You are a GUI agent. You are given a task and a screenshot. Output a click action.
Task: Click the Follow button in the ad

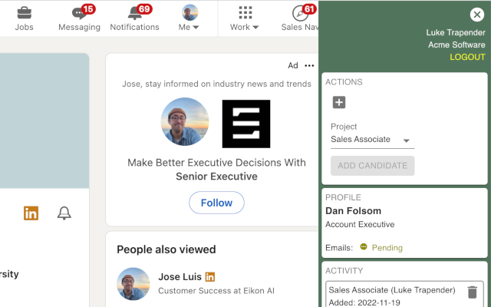216,203
